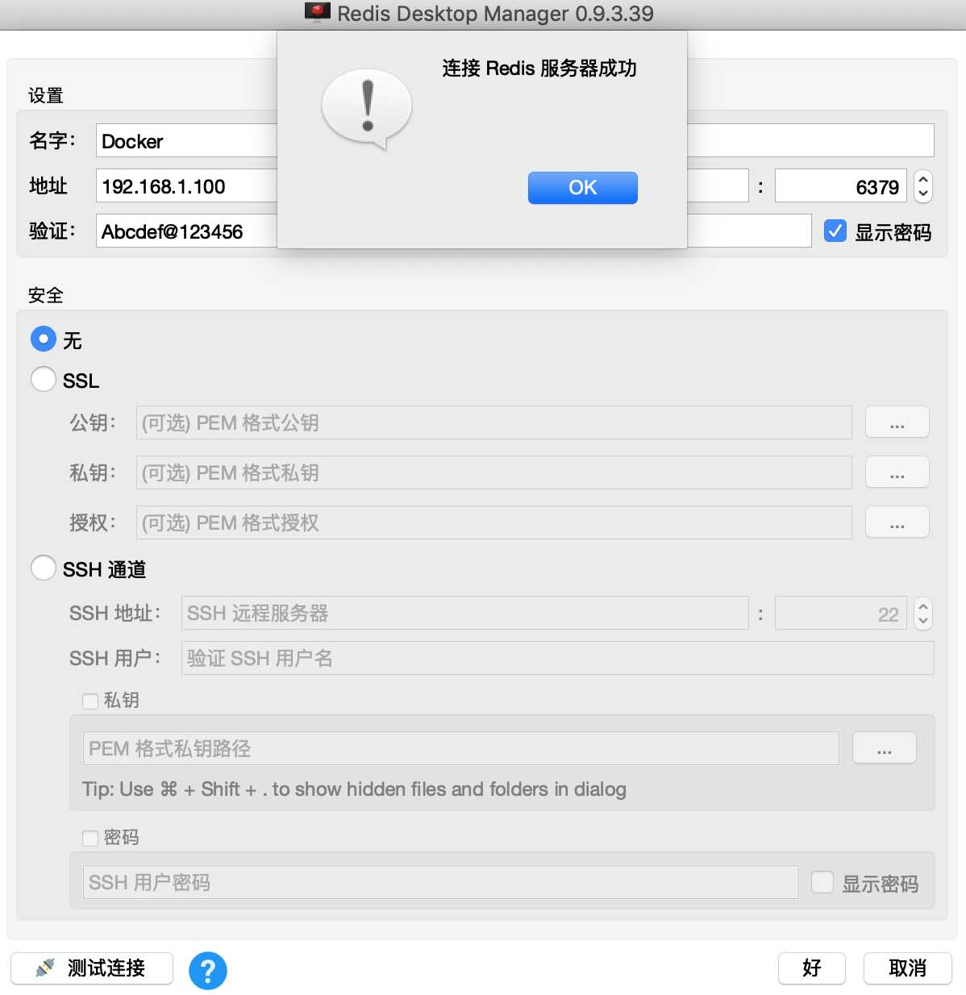The height and width of the screenshot is (995, 966).
Task: Click the PEM 格式私钥路径 field
Action: (x=460, y=748)
